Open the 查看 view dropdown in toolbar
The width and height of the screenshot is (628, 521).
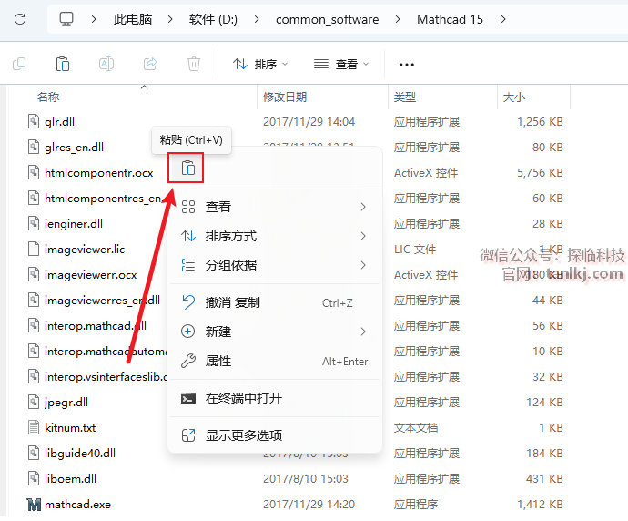[340, 64]
